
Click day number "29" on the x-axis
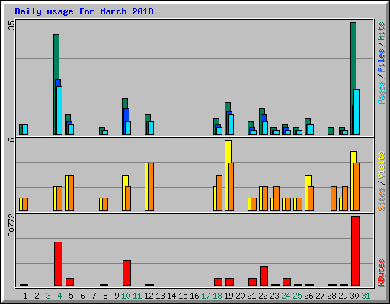pyautogui.click(x=343, y=296)
